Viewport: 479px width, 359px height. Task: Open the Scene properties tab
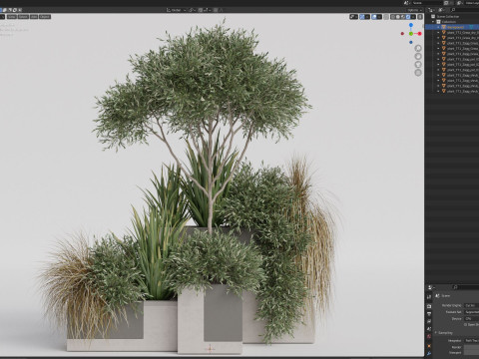[x=429, y=329]
